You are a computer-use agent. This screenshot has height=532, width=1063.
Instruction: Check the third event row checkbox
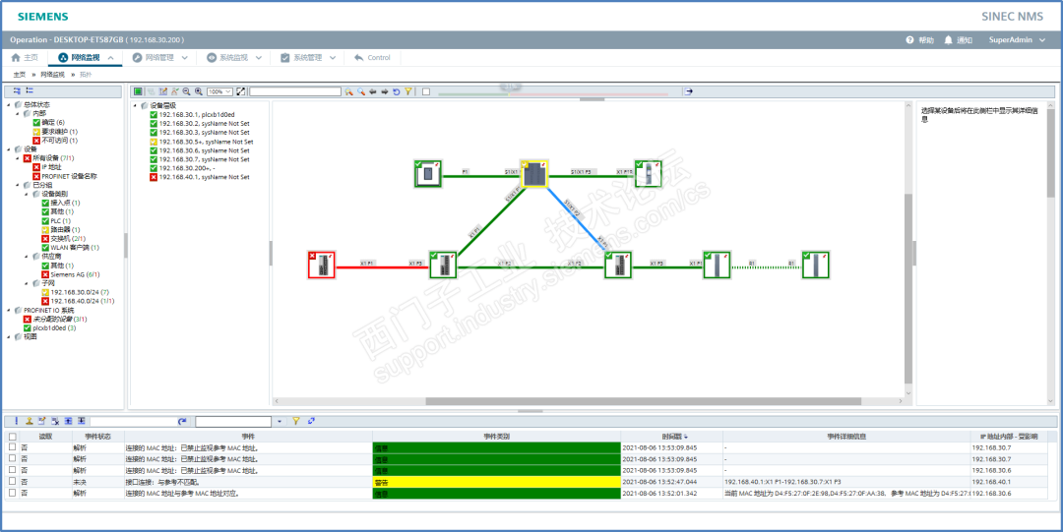[13, 470]
